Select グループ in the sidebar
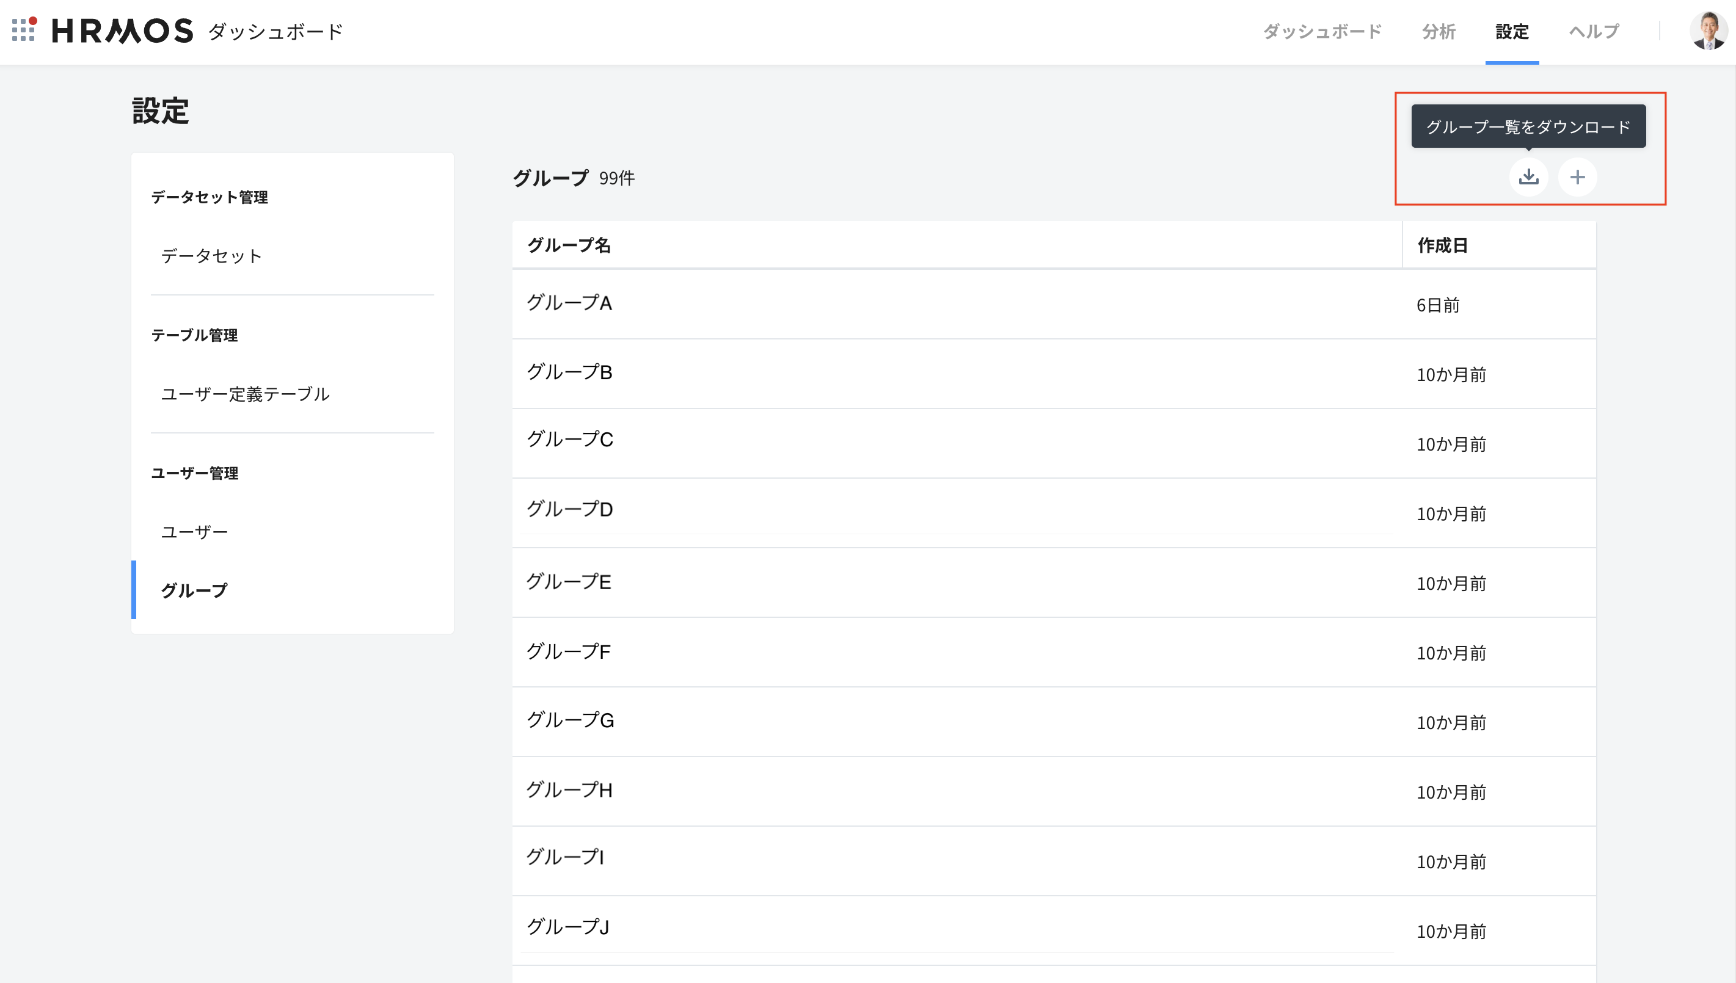The width and height of the screenshot is (1736, 983). [292, 590]
